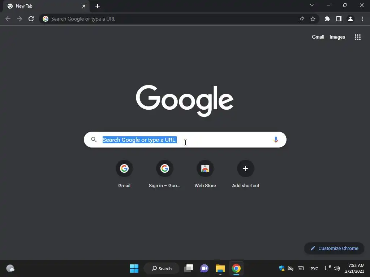Click the Google logo

[x=185, y=101]
